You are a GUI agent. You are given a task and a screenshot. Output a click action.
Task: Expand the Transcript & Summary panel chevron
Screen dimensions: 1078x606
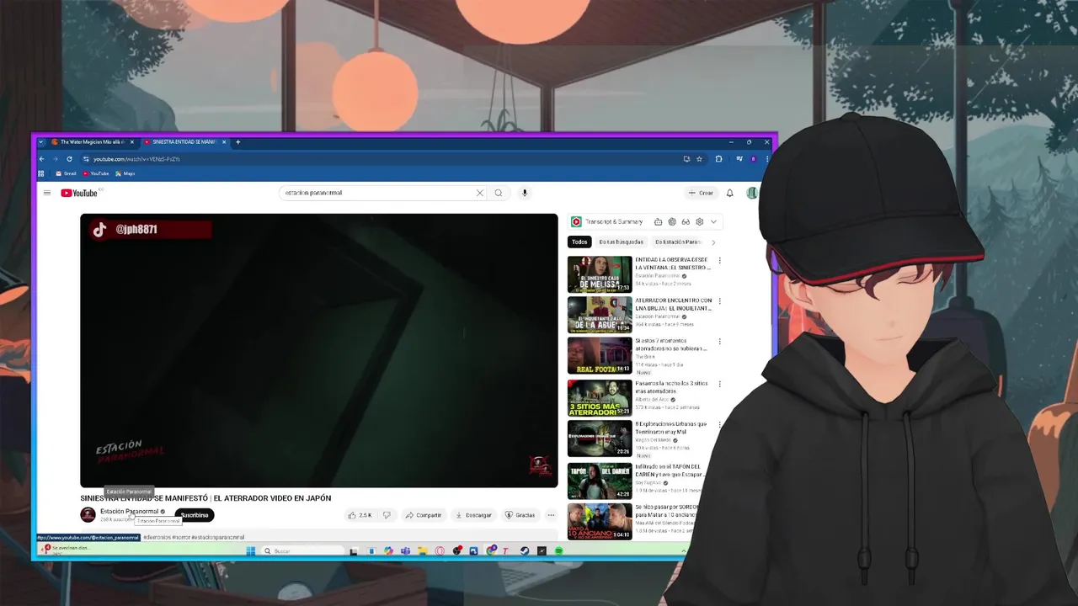tap(713, 222)
